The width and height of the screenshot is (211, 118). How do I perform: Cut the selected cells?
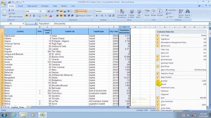(x=11, y=10)
